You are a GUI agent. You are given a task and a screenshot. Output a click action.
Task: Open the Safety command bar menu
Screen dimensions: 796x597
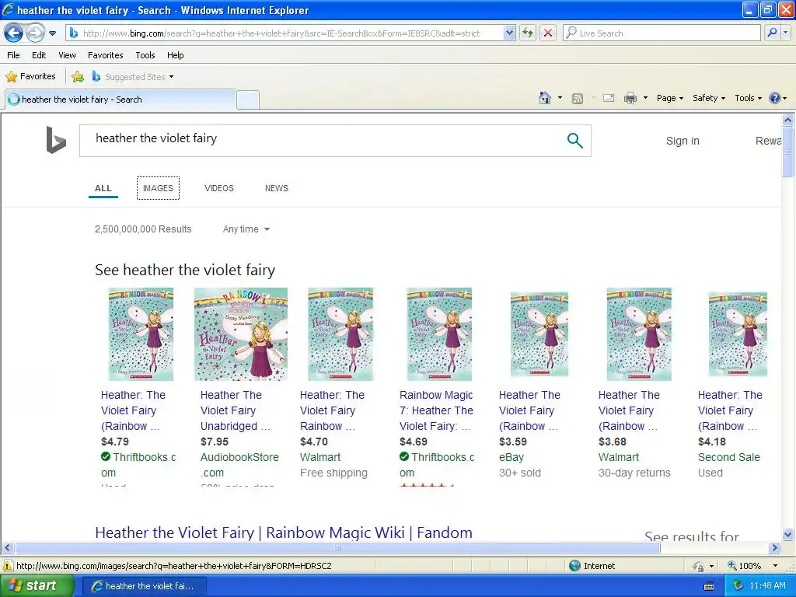709,98
